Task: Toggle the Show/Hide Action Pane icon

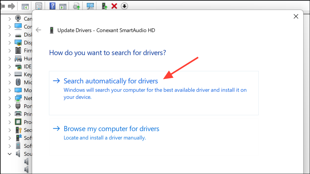Action: tap(63, 6)
